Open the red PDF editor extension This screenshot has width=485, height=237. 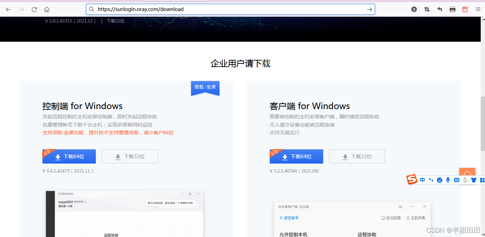tap(465, 10)
